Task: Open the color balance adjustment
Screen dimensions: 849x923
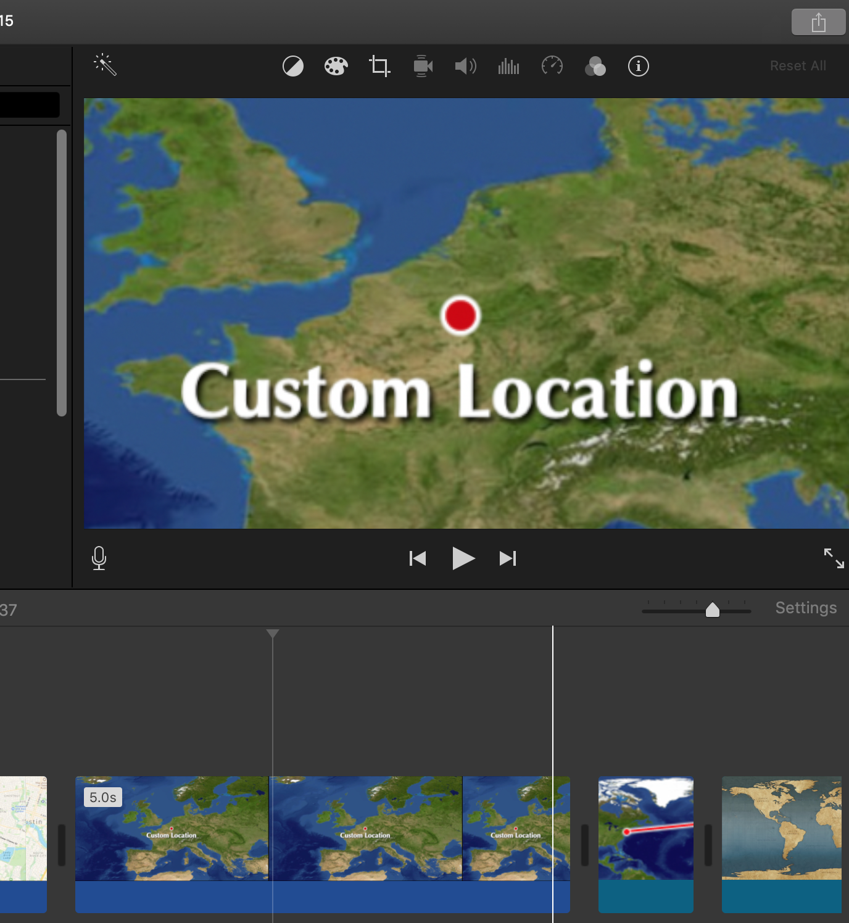Action: click(293, 66)
